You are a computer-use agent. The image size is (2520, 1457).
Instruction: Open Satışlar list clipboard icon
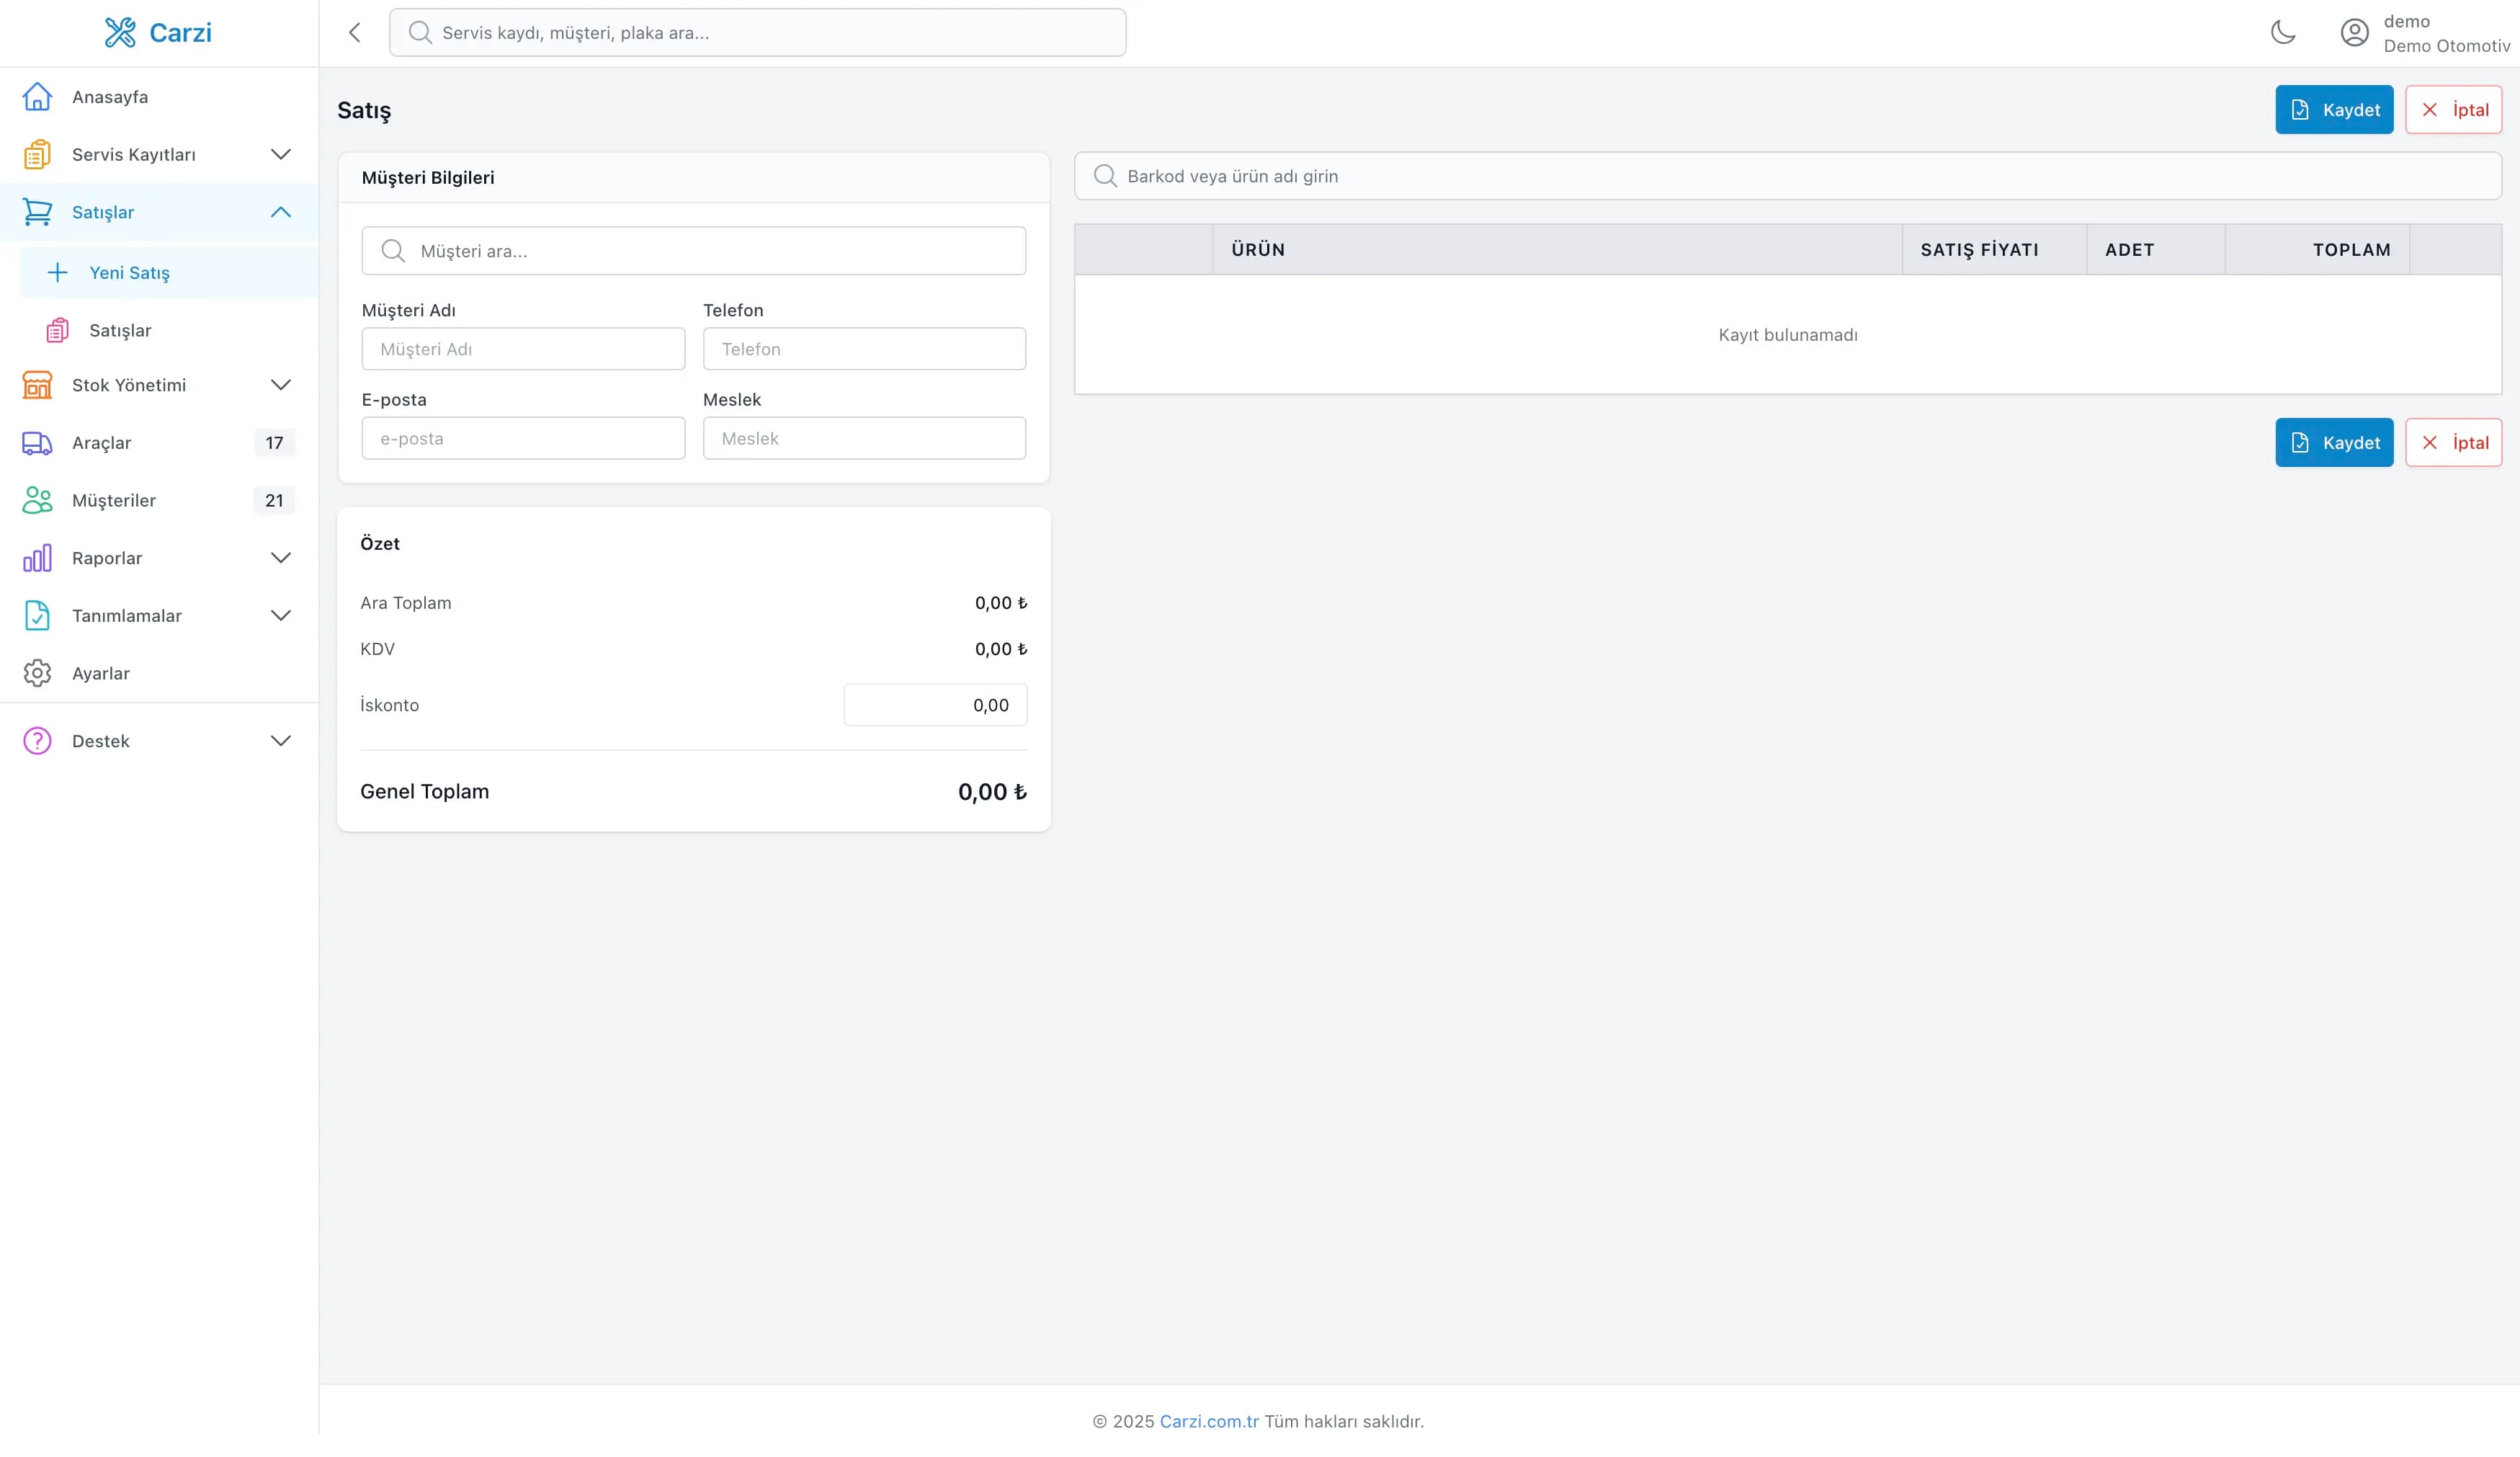pyautogui.click(x=58, y=330)
